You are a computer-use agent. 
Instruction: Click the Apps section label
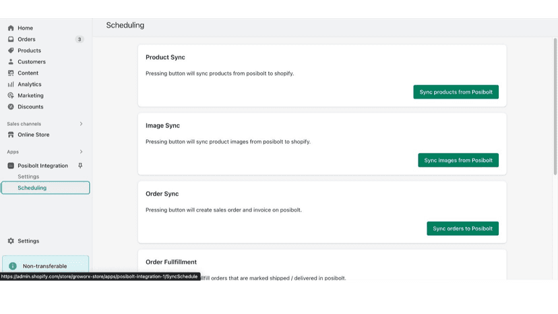[13, 152]
